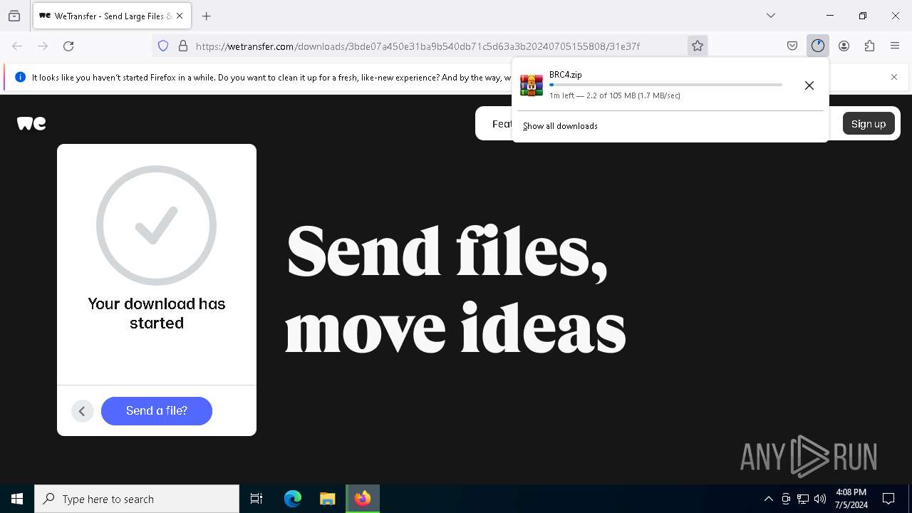Cancel the BRC4.zip download

coord(809,85)
